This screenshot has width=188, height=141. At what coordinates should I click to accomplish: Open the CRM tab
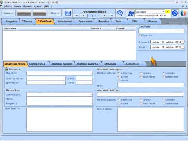pos(134,22)
